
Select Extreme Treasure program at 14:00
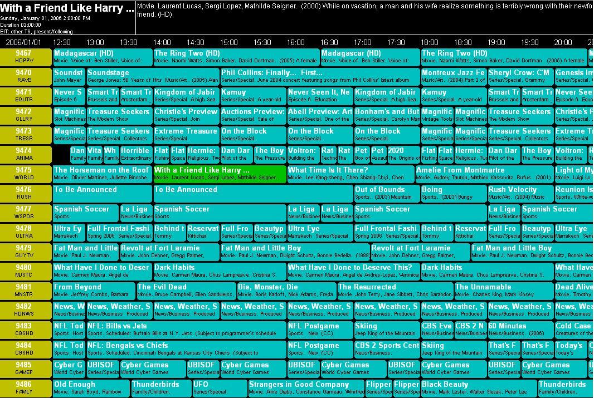tap(186, 135)
